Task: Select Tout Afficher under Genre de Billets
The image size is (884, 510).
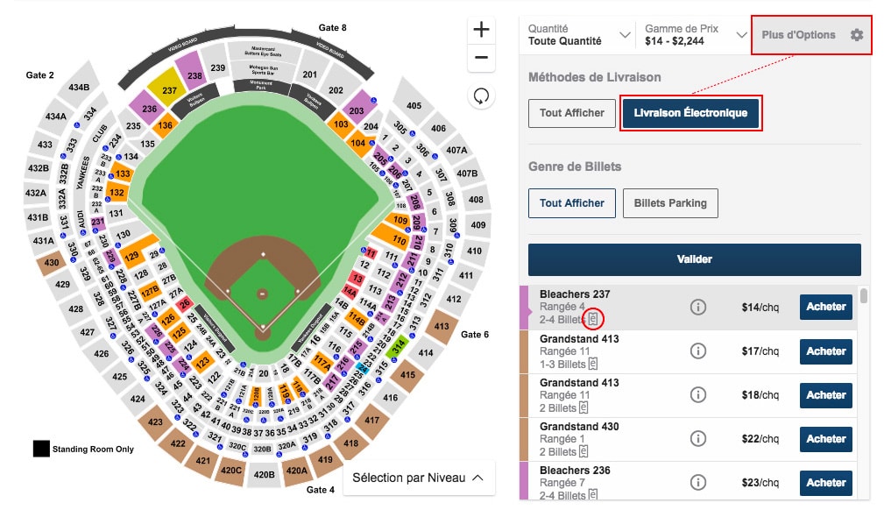Action: click(572, 203)
